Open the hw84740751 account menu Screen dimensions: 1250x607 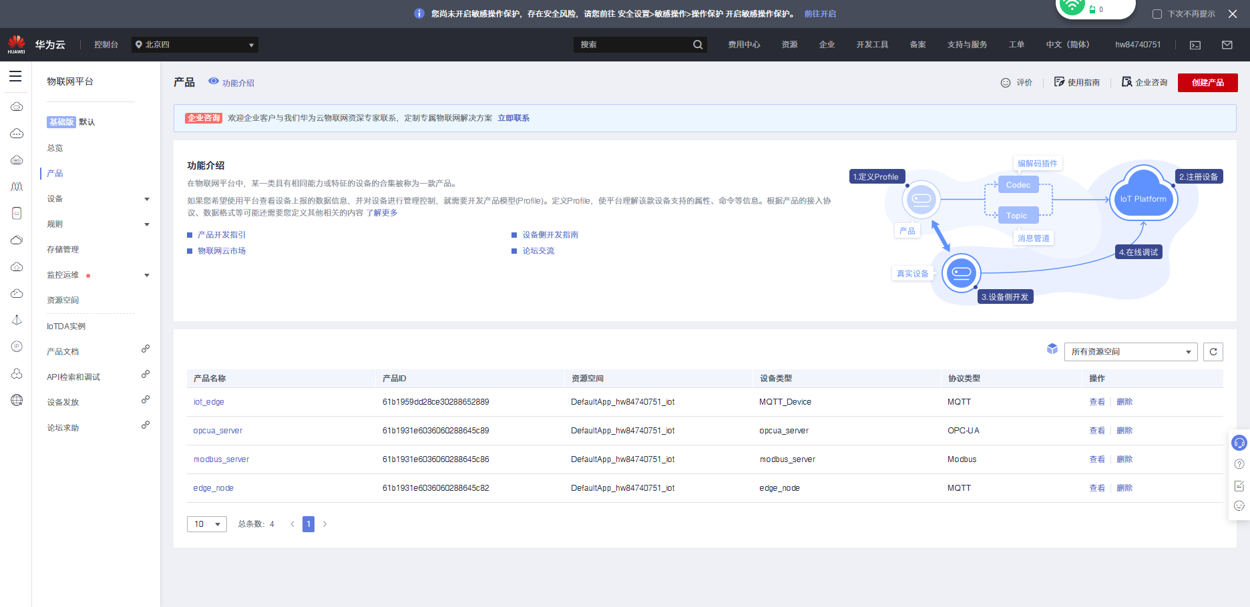click(x=1138, y=45)
